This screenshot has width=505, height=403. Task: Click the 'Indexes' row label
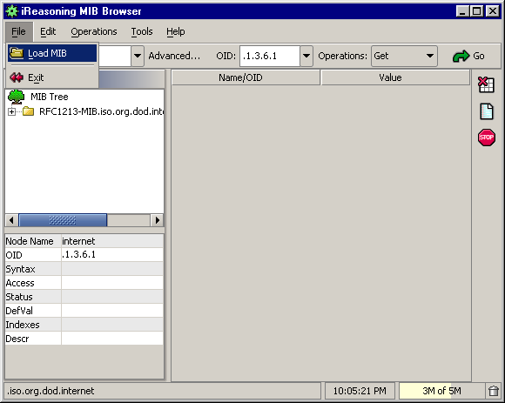point(23,325)
